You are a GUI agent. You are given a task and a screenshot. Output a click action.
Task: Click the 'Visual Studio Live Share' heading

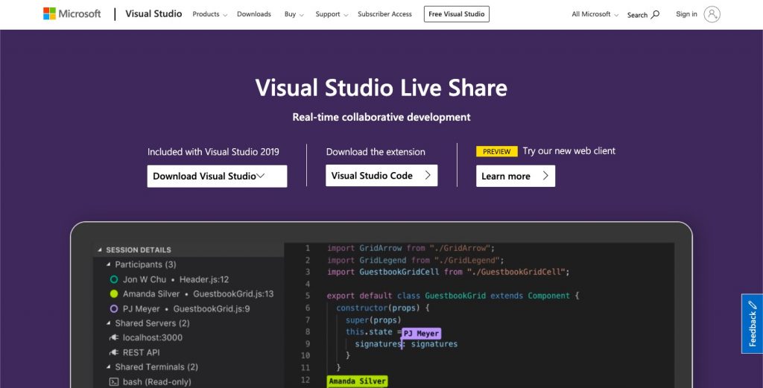[x=381, y=88]
